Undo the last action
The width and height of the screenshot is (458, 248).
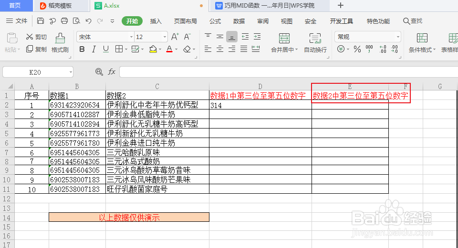tap(89, 21)
